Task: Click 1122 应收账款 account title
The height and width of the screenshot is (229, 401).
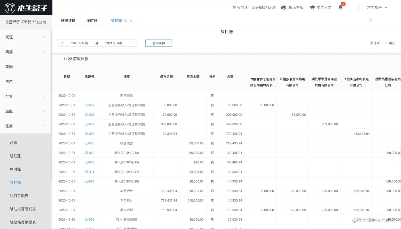Action: click(76, 59)
